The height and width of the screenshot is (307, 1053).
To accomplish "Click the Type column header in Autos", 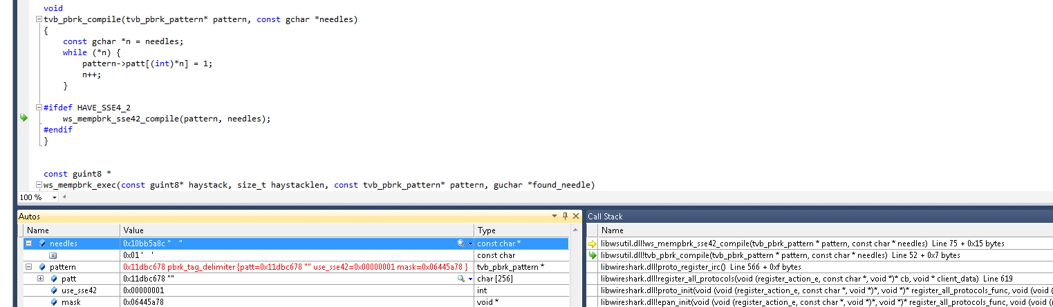I will point(520,230).
